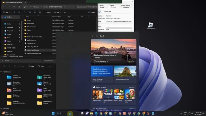This screenshot has width=206, height=116.
Task: Open the Pictures folder under Quick access
Action: (x=44, y=84)
